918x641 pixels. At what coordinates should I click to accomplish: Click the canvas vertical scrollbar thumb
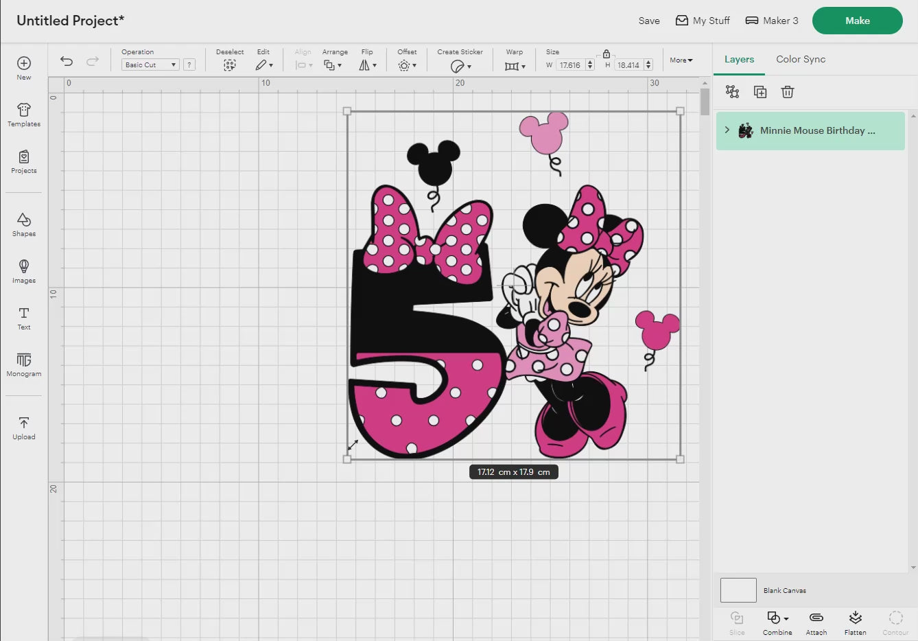click(705, 102)
